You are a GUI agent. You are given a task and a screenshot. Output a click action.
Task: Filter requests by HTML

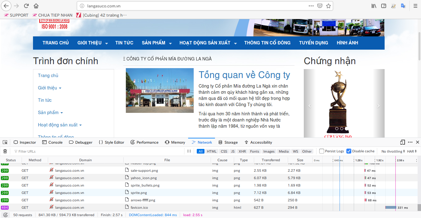click(212, 151)
